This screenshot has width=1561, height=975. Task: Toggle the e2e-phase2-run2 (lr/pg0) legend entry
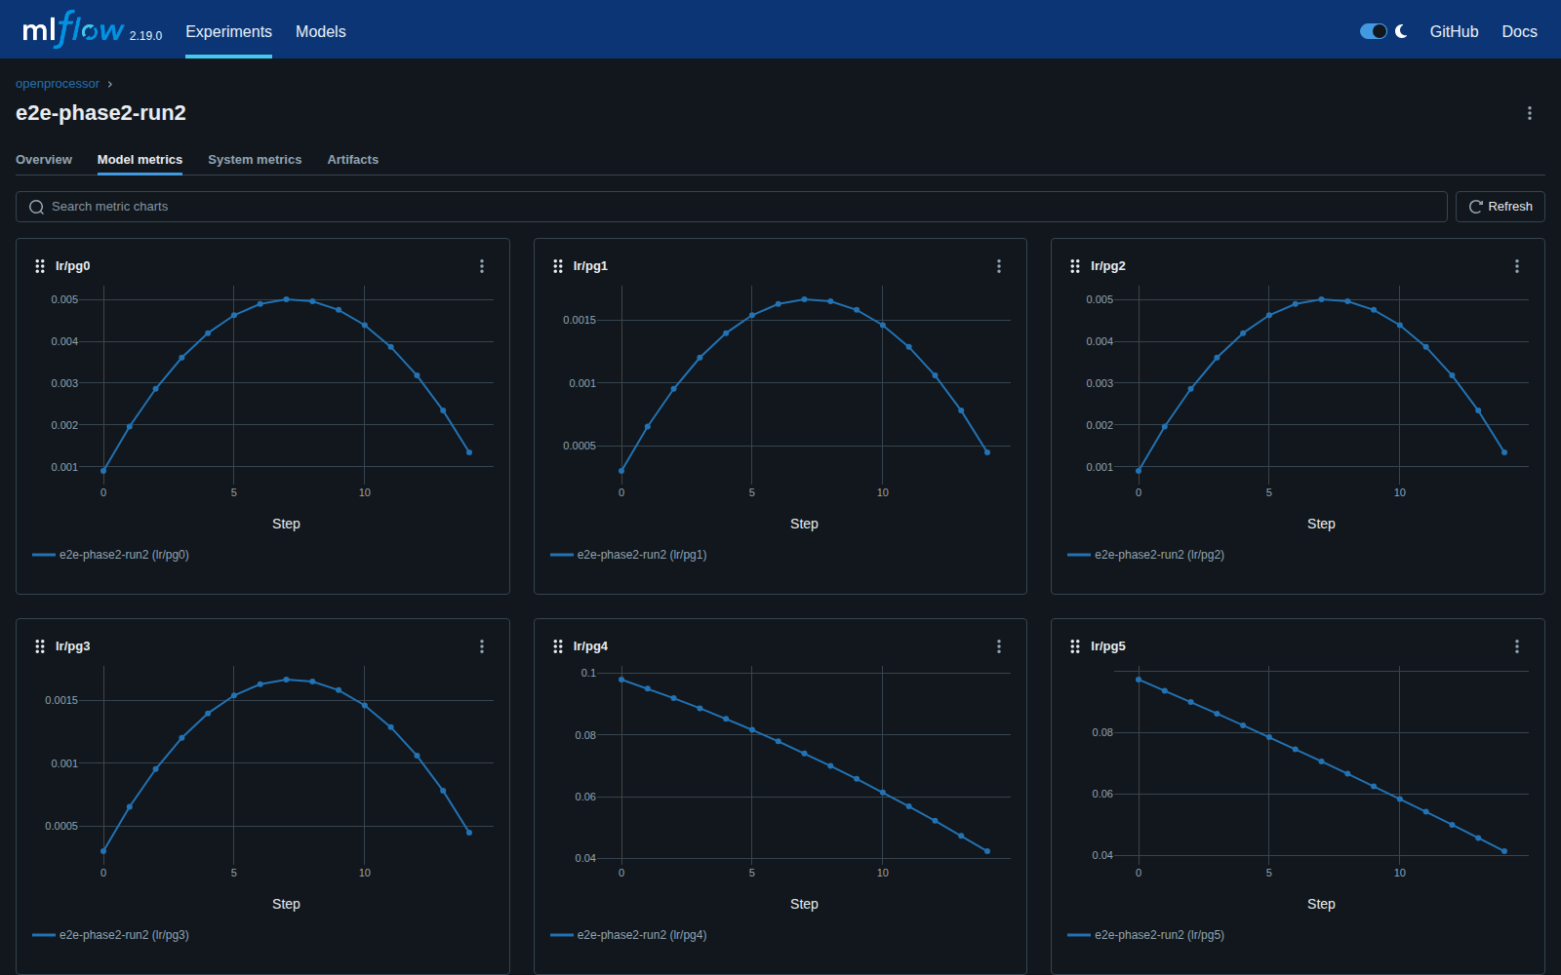click(111, 555)
